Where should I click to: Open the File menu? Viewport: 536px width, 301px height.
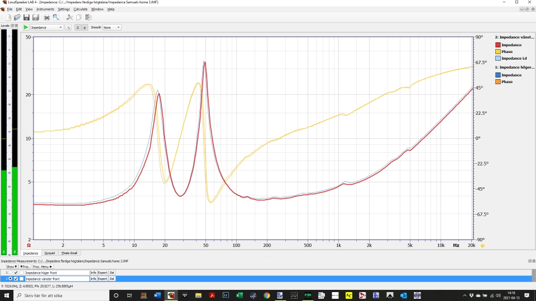point(9,9)
